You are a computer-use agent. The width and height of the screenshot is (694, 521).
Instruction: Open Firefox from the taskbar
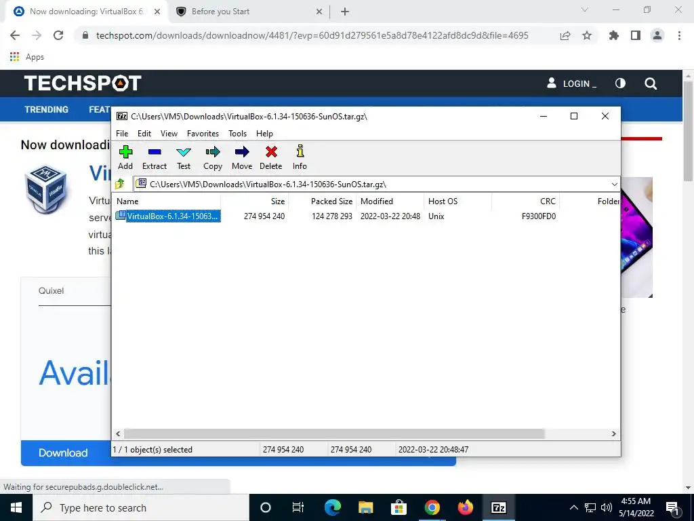coord(465,507)
